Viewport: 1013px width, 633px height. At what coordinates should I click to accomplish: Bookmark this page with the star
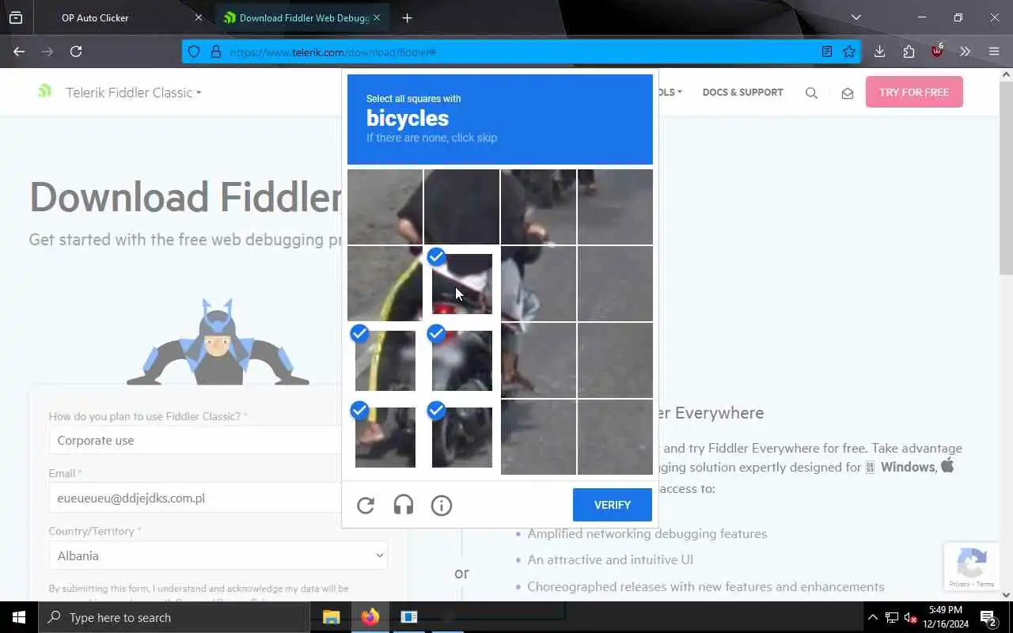(x=849, y=51)
